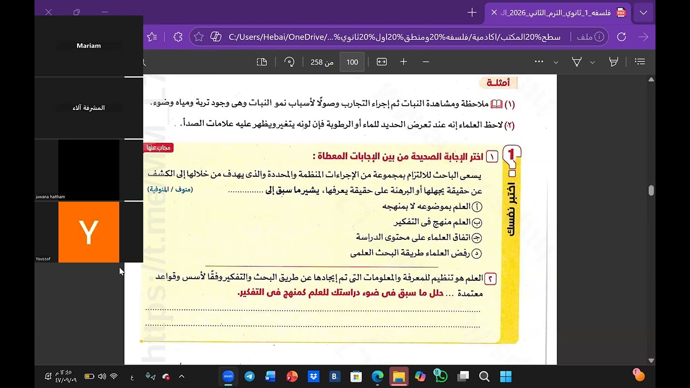Open highlight color options dropdown arrow
This screenshot has height=388, width=690.
592,63
